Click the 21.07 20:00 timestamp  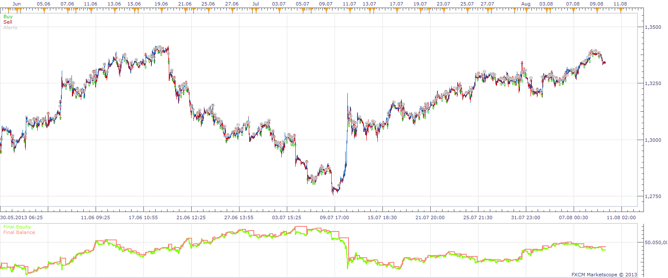point(430,217)
